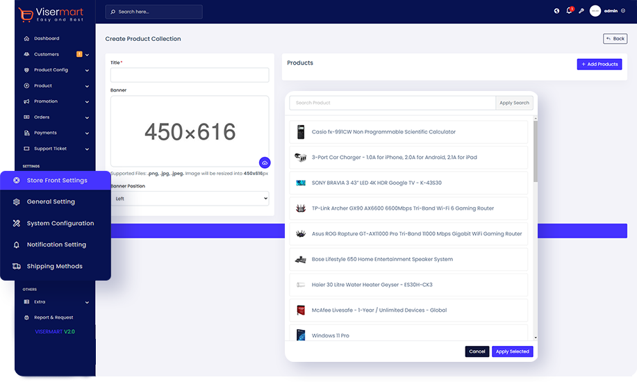Click the General Setting gear icon
637x382 pixels.
click(x=16, y=202)
